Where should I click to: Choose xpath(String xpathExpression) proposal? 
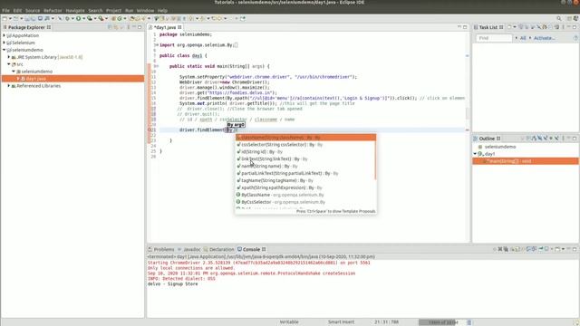(305, 187)
